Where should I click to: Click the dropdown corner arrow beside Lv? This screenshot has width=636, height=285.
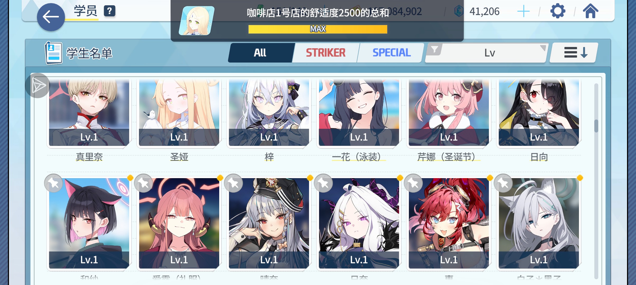click(543, 48)
